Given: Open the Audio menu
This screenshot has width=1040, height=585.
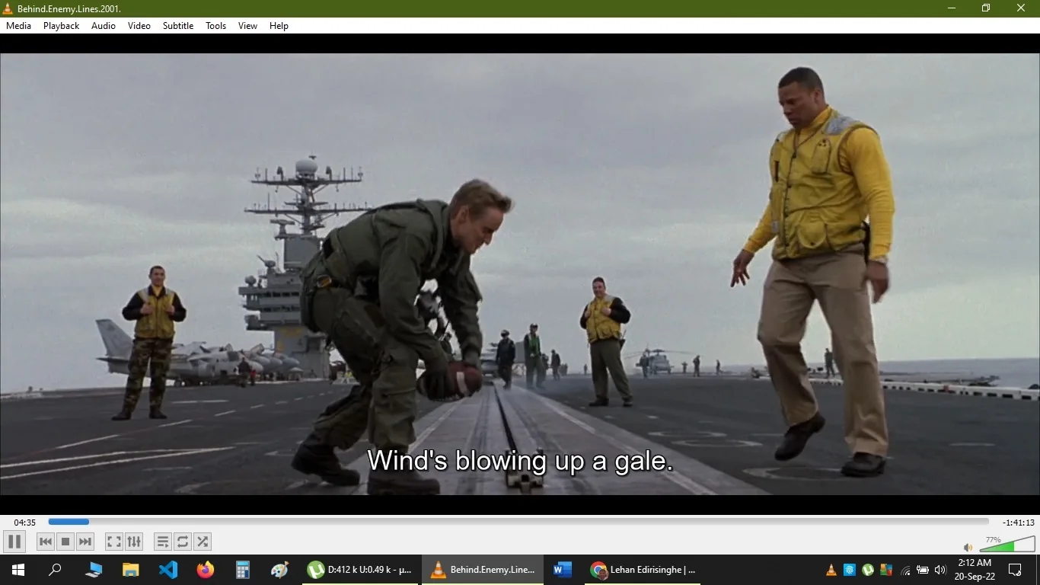Looking at the screenshot, I should [x=104, y=25].
